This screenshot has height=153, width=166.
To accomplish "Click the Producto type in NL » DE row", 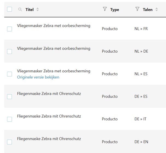I will (110, 51).
